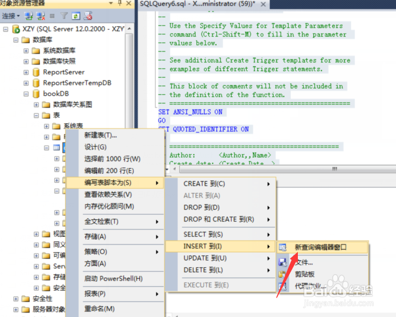396x317 pixels.
Task: Choose 选择前 1000 行(W)
Action: click(115, 159)
